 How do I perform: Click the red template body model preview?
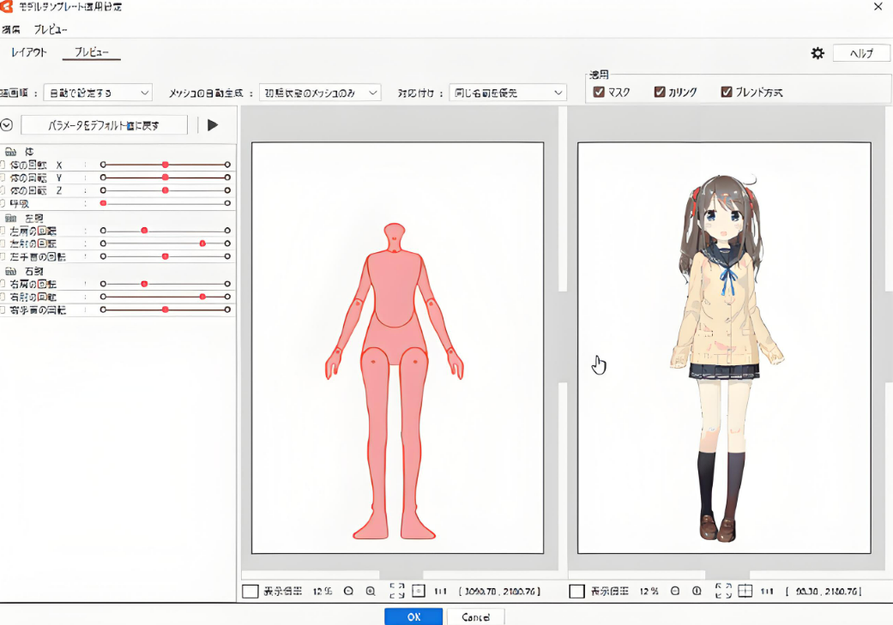click(x=394, y=382)
